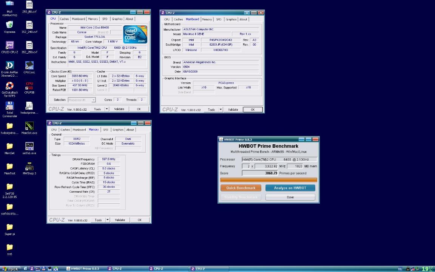Open the tm5 folder on the desktop
The width and height of the screenshot is (435, 272).
pyautogui.click(x=9, y=249)
